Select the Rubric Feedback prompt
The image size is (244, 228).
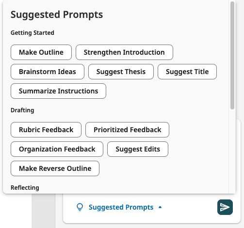point(46,130)
